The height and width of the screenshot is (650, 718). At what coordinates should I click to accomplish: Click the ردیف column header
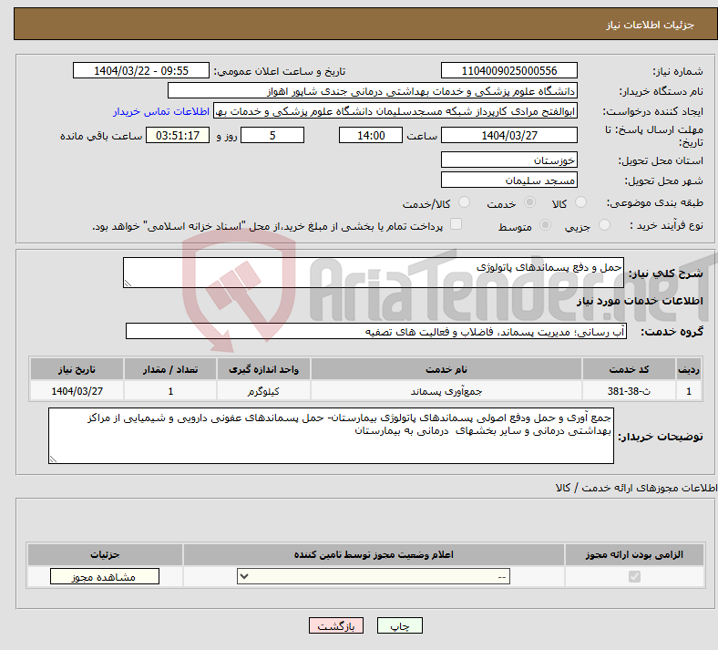pyautogui.click(x=689, y=369)
